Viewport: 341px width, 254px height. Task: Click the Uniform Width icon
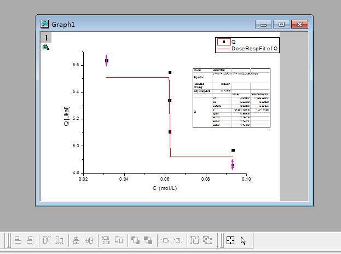(106, 240)
